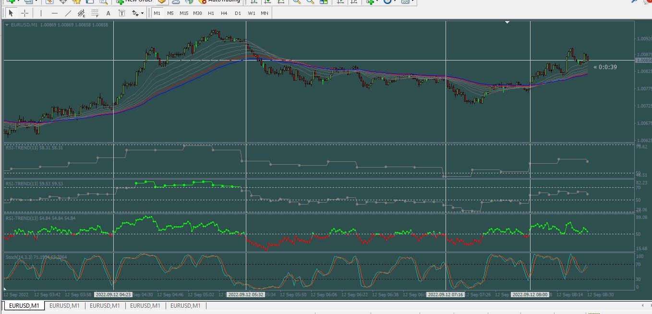Enable the D1 timeframe
Screen dimensions: 652x314
point(238,13)
